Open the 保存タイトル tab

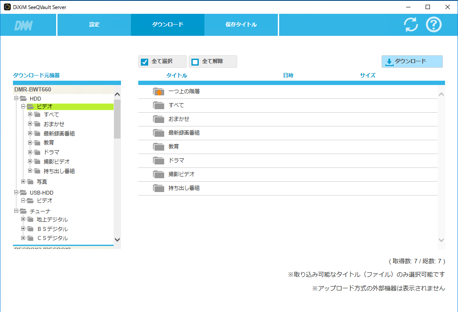(241, 25)
